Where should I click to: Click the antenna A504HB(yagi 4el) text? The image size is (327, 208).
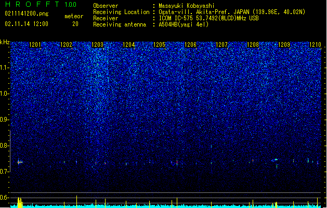(184, 24)
